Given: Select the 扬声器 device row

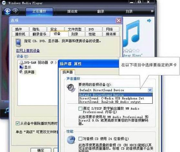Looking at the screenshot, I should [27, 72].
